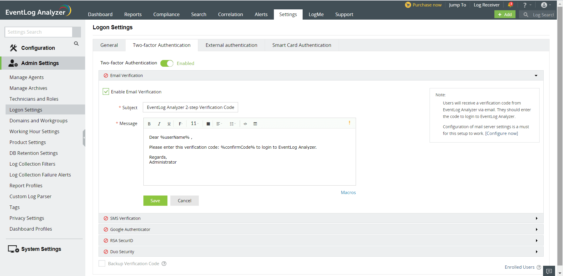This screenshot has width=563, height=276.
Task: Select the Two-factor Authentication tab
Action: 162,45
